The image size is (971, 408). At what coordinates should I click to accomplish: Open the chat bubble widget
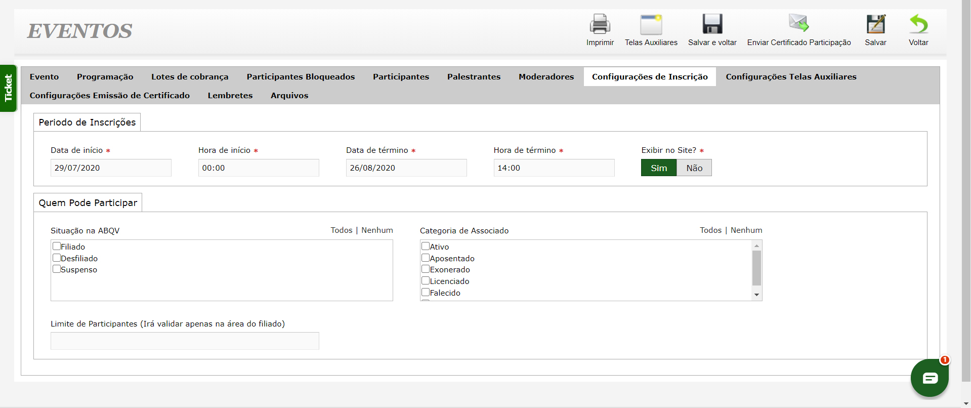click(x=930, y=378)
